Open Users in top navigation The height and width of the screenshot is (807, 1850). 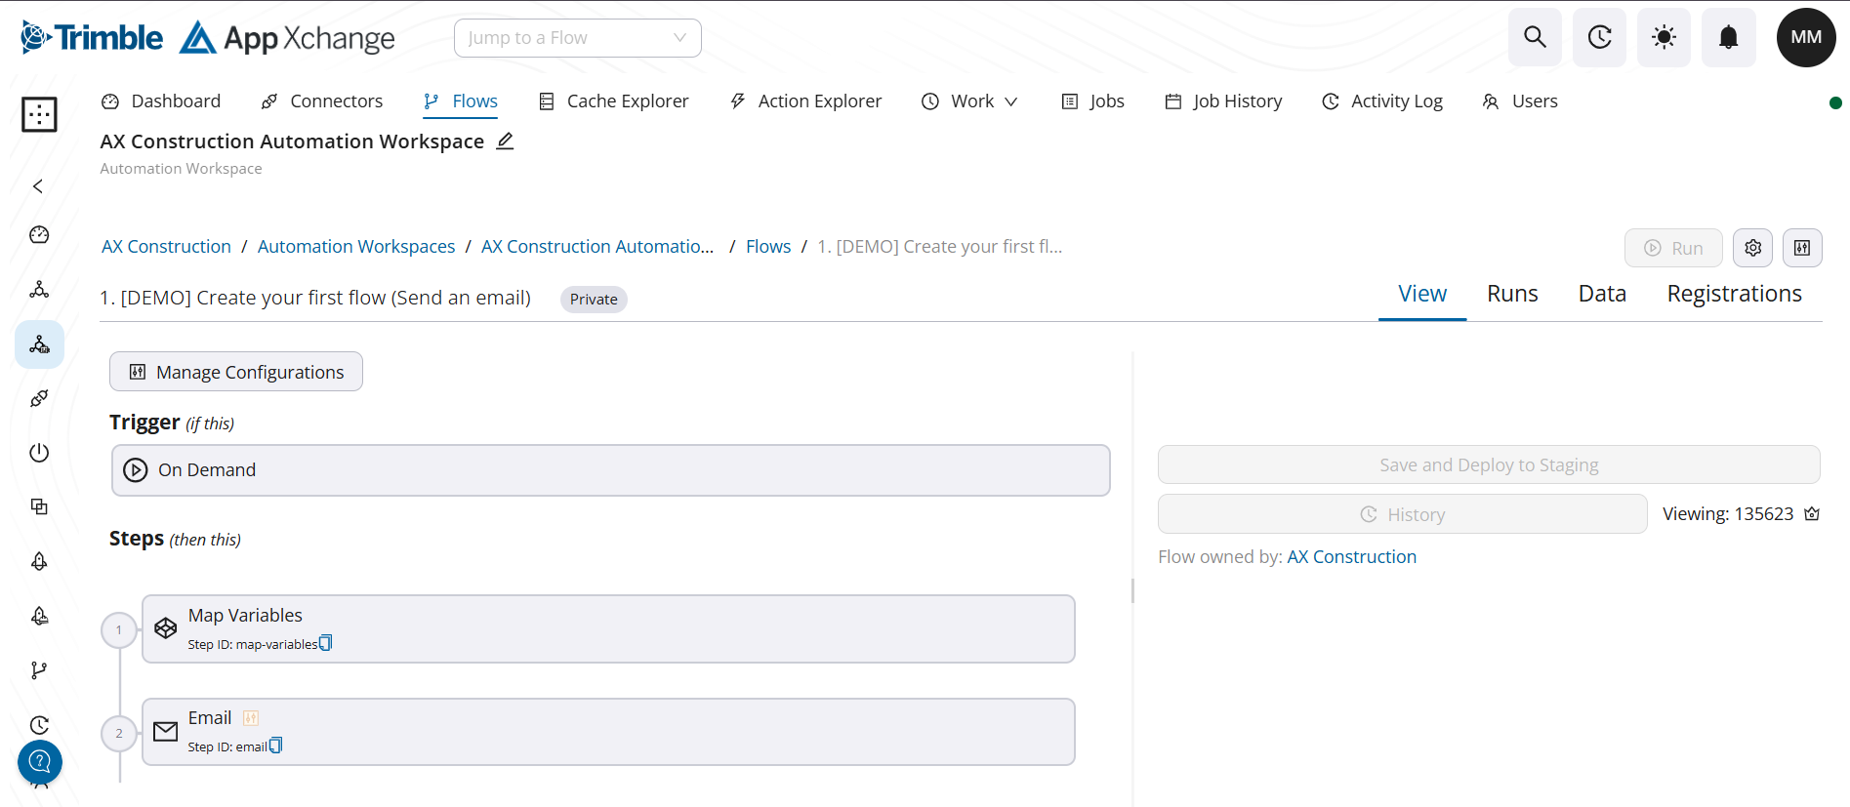coord(1520,101)
